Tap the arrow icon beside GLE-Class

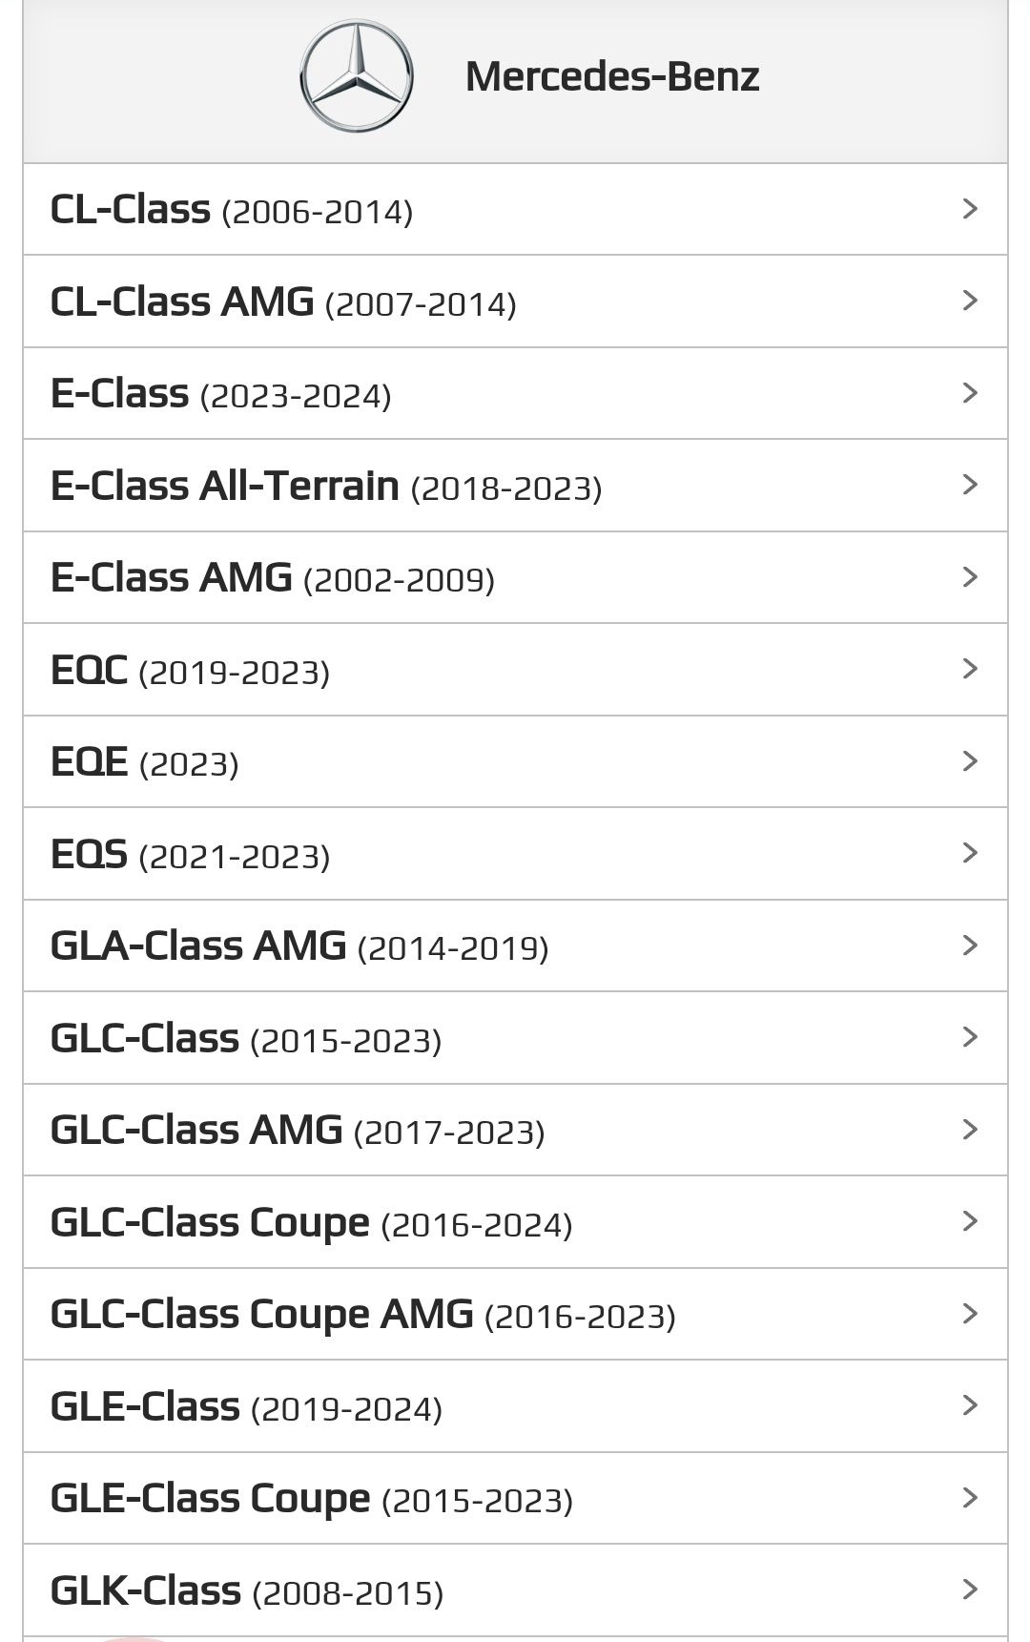[970, 1405]
